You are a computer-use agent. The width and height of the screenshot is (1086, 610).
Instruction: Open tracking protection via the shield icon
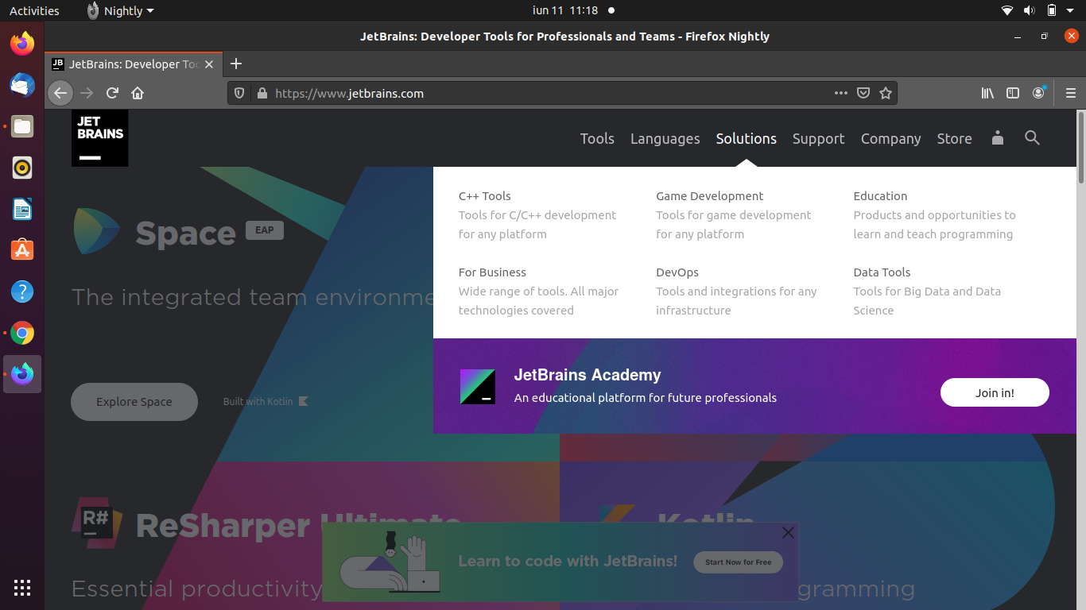click(239, 93)
